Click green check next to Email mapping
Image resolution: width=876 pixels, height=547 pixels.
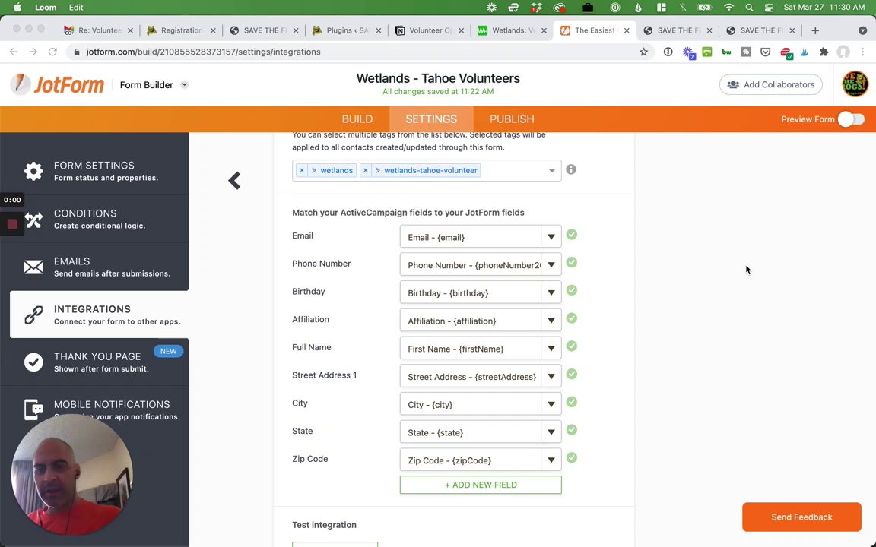pyautogui.click(x=572, y=235)
